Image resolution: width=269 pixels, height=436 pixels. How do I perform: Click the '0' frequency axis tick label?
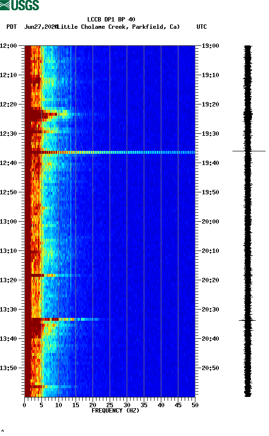click(x=24, y=405)
